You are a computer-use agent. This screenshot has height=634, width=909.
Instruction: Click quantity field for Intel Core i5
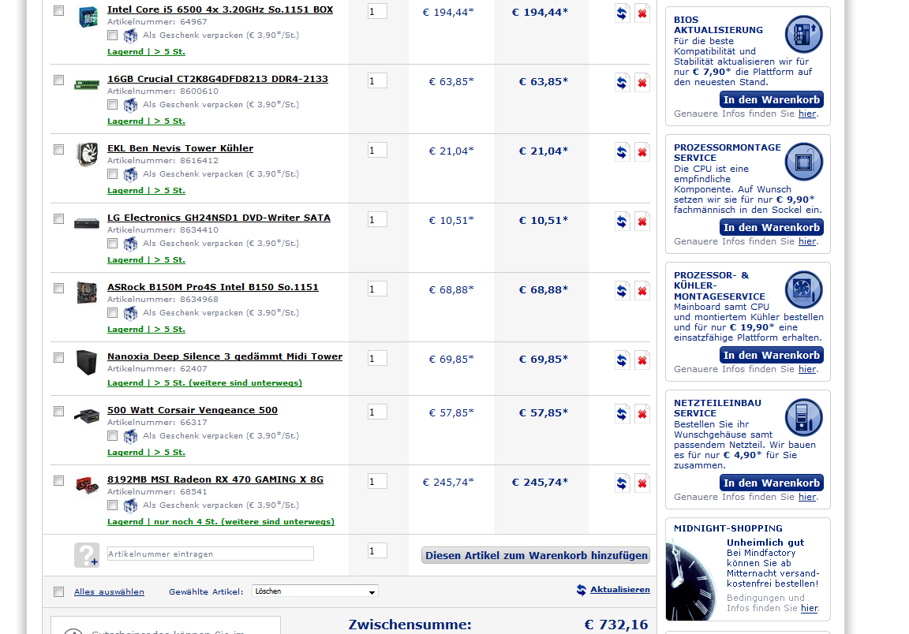pos(377,12)
